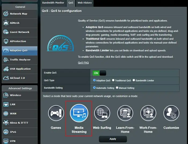Switch to the Web History tab
Image resolution: width=188 pixels, height=144 pixels.
(85, 3)
